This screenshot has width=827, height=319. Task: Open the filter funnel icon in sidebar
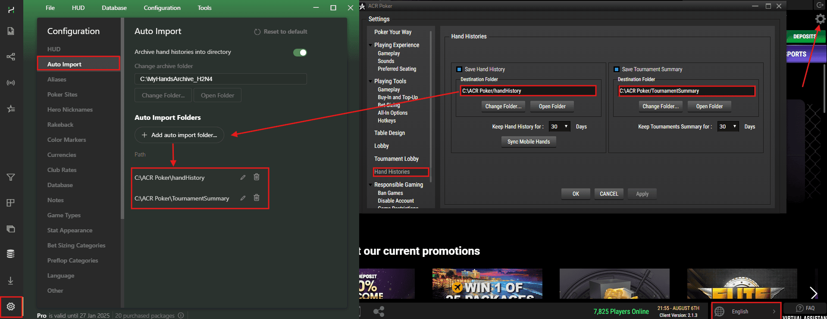pos(11,177)
